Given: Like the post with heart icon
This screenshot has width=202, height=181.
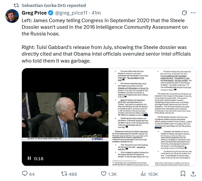Looking at the screenshot, I should (x=103, y=174).
